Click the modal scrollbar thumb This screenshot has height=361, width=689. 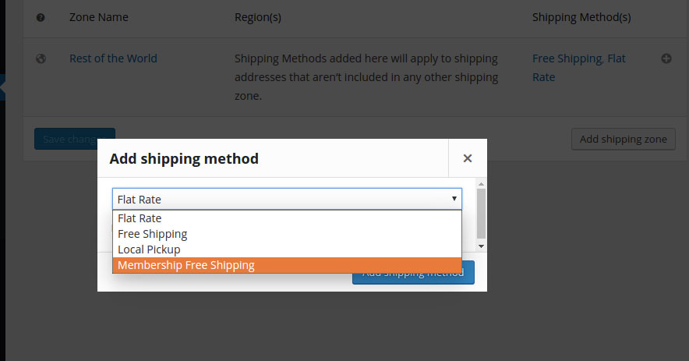point(481,214)
